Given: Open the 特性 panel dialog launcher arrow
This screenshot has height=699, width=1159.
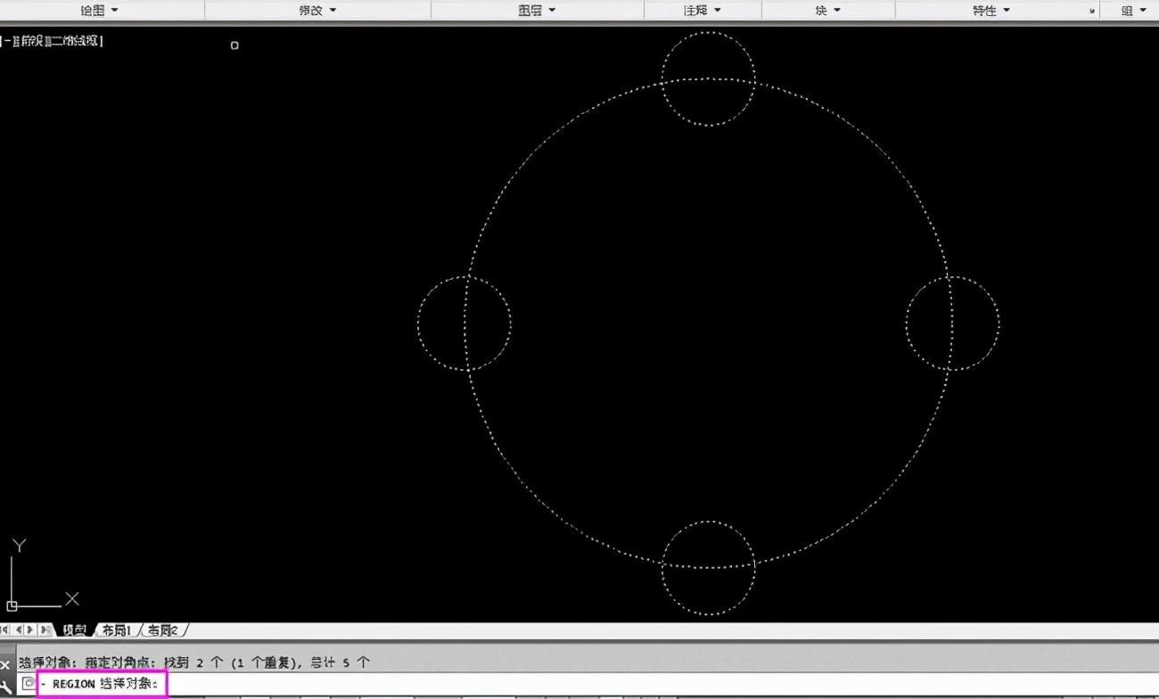Looking at the screenshot, I should coord(1092,11).
